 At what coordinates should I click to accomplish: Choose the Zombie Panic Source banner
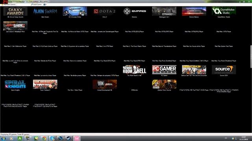point(164,84)
